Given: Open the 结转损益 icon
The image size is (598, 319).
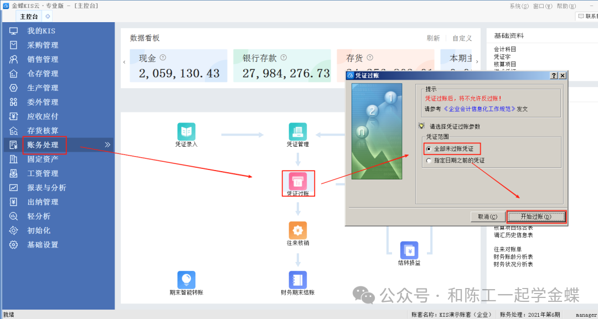Looking at the screenshot, I should 409,250.
